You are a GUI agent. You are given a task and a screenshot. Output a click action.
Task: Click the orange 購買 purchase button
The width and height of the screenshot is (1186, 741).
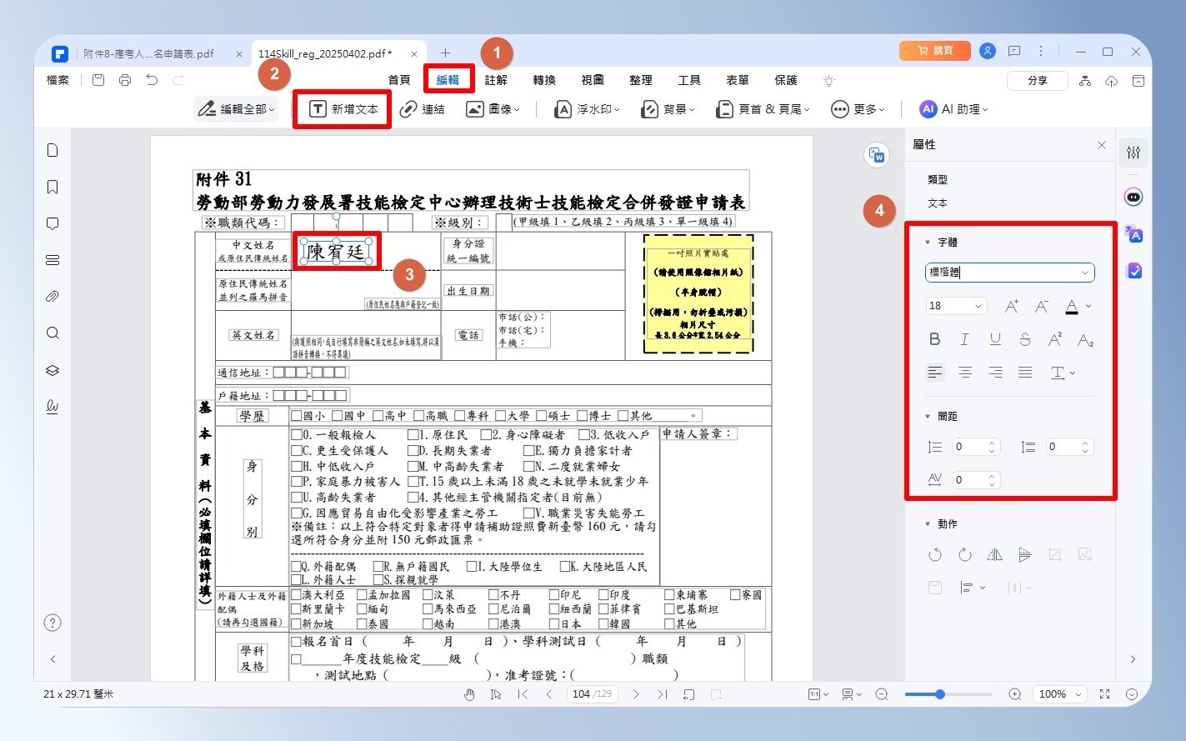pyautogui.click(x=934, y=51)
